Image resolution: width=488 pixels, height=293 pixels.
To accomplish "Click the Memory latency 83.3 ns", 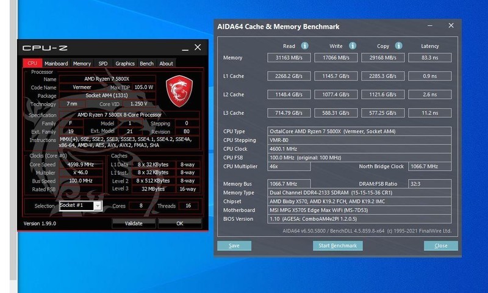I will tap(430, 57).
